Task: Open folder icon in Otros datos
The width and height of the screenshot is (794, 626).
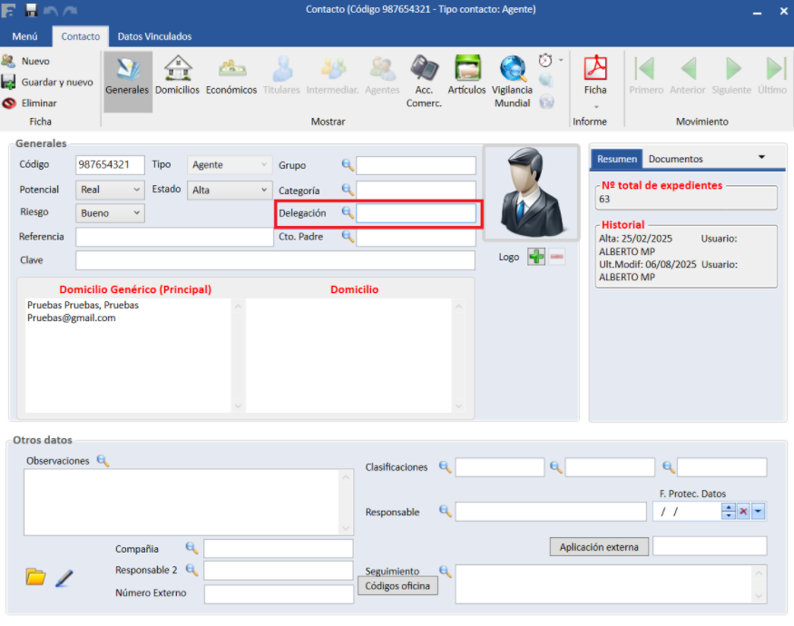Action: tap(35, 577)
